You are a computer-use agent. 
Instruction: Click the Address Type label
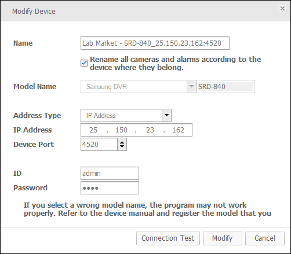point(37,116)
